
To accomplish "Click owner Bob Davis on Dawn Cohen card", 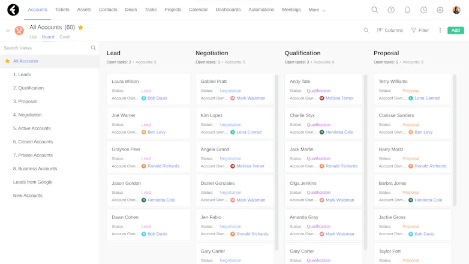I will pos(157,234).
